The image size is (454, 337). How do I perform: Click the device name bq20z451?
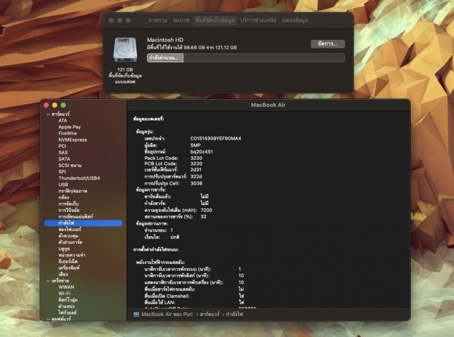[x=201, y=152]
